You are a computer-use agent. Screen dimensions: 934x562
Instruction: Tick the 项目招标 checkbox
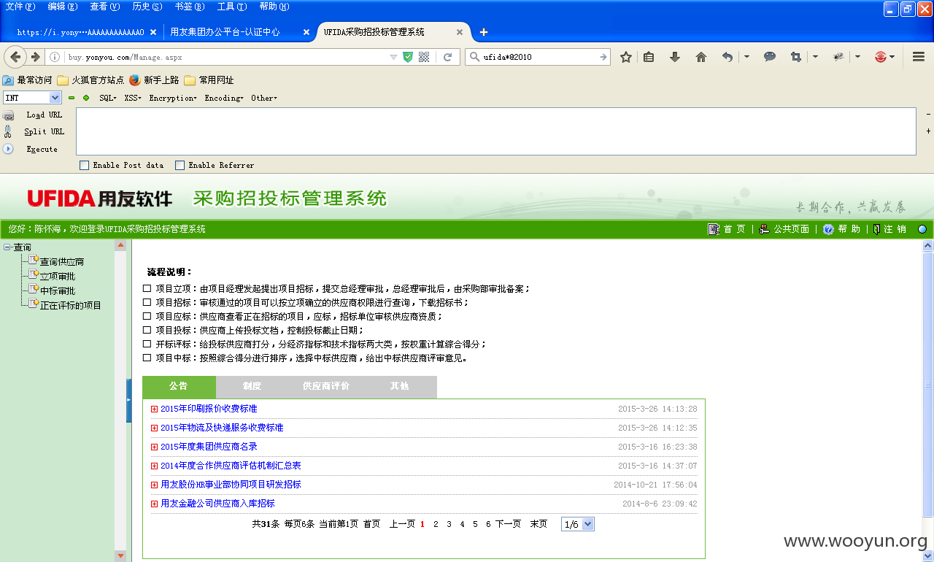tap(147, 303)
